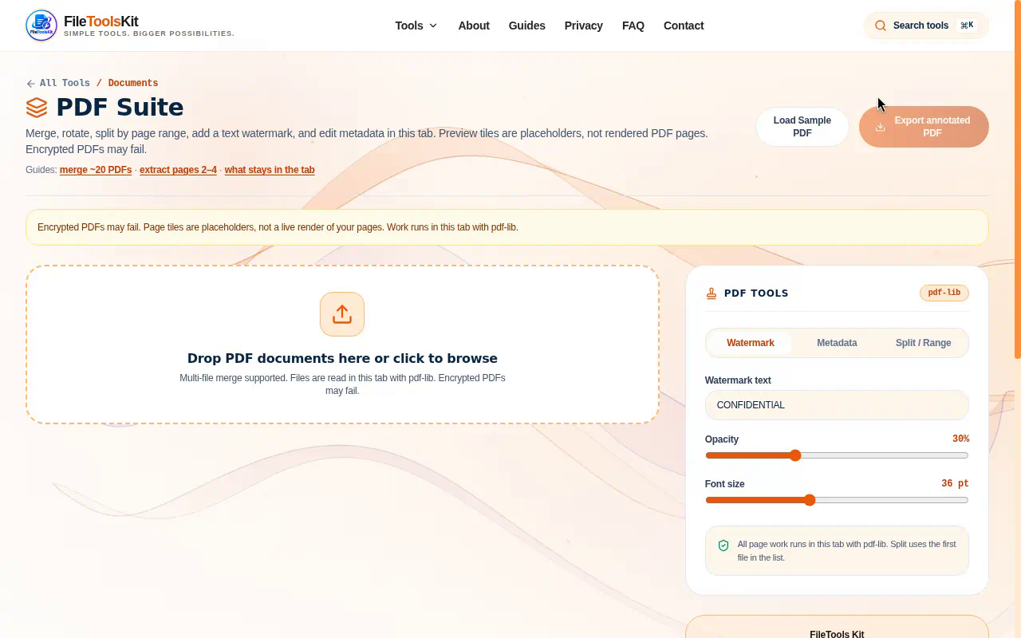This screenshot has height=638, width=1021.
Task: Switch to the Metadata tab
Action: (x=837, y=343)
